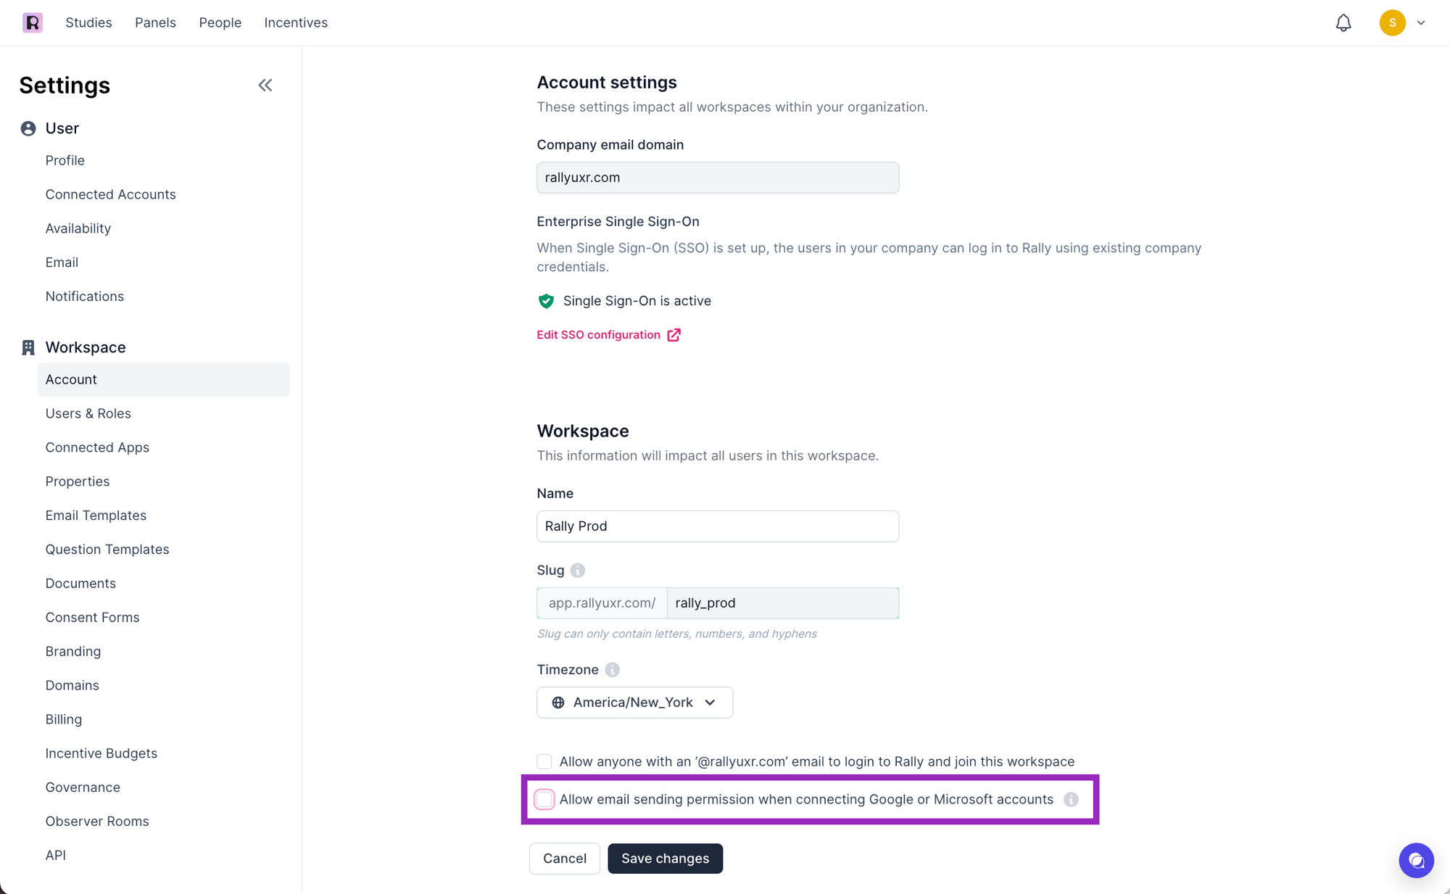Toggle the email sending permission checkbox

pos(544,800)
